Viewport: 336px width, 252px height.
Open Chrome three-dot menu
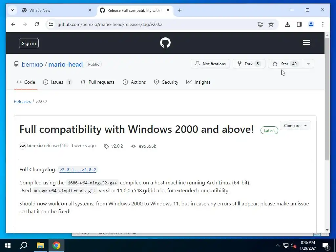(323, 24)
